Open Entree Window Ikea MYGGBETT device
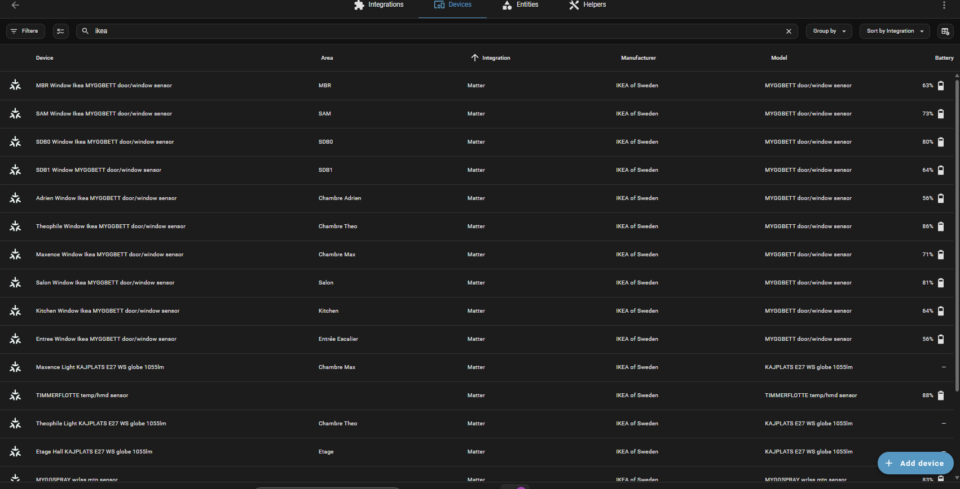 click(x=106, y=339)
